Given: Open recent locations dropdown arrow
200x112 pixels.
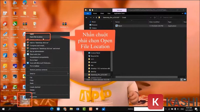Looking at the screenshot, I should click(93, 17).
